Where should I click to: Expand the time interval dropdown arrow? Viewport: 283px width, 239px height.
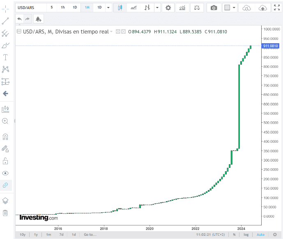[x=108, y=7]
